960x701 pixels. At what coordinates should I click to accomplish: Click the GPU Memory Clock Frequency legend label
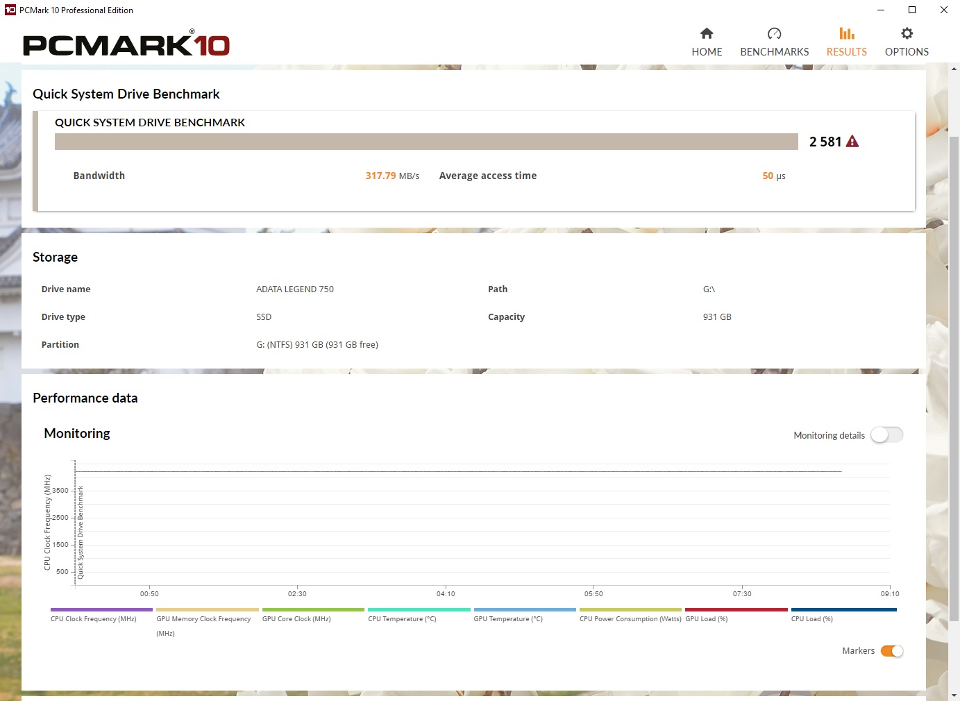203,626
